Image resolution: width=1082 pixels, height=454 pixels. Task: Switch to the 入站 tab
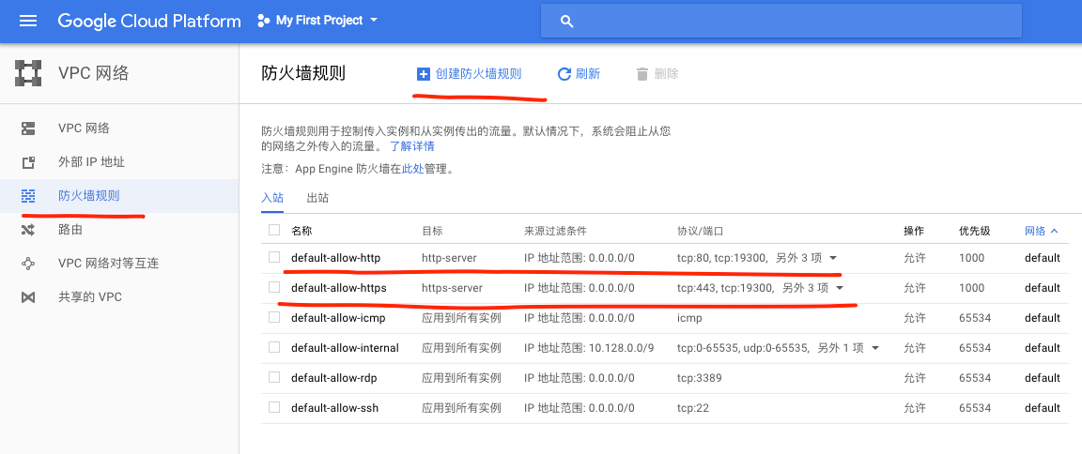click(272, 198)
